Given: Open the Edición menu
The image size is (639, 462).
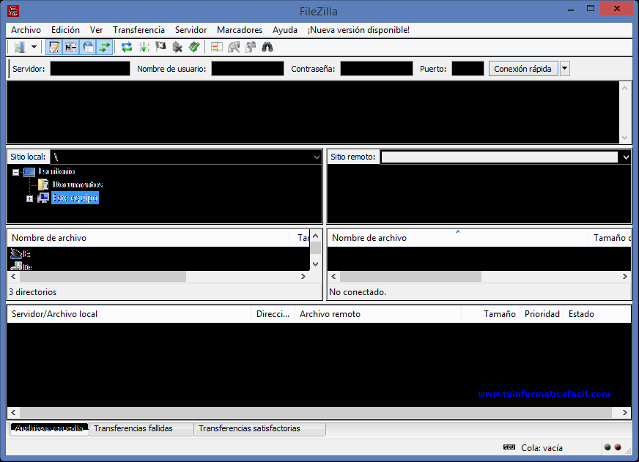Looking at the screenshot, I should point(66,30).
